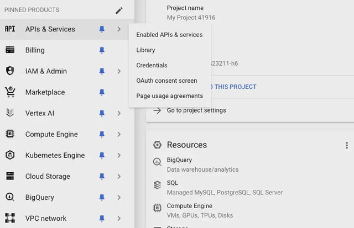Expand the Kubernetes Engine submenu chevron
The image size is (354, 228).
(x=119, y=155)
